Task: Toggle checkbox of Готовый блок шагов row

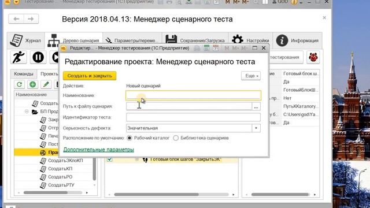Action: click(x=109, y=159)
